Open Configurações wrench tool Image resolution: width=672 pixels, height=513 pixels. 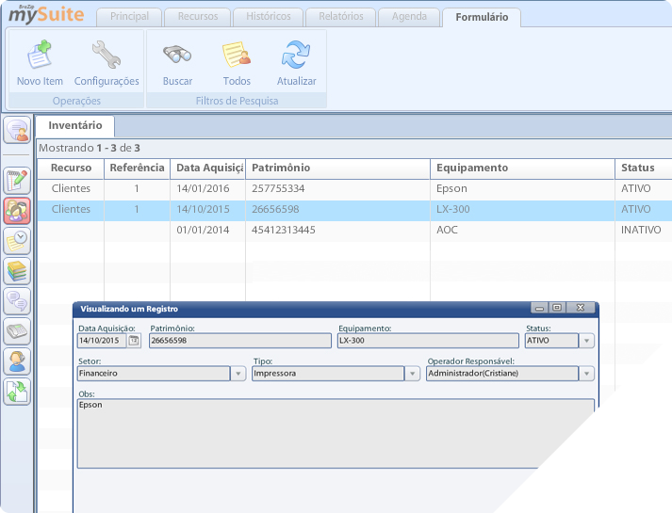coord(106,55)
